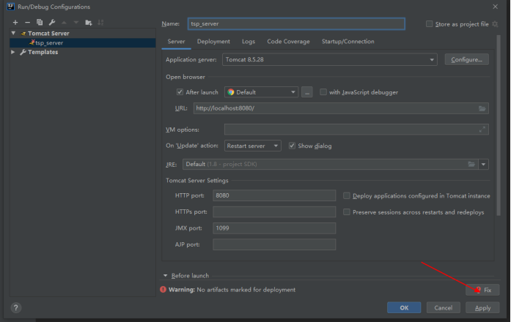
Task: Browse JRE folder icon
Action: [x=471, y=164]
